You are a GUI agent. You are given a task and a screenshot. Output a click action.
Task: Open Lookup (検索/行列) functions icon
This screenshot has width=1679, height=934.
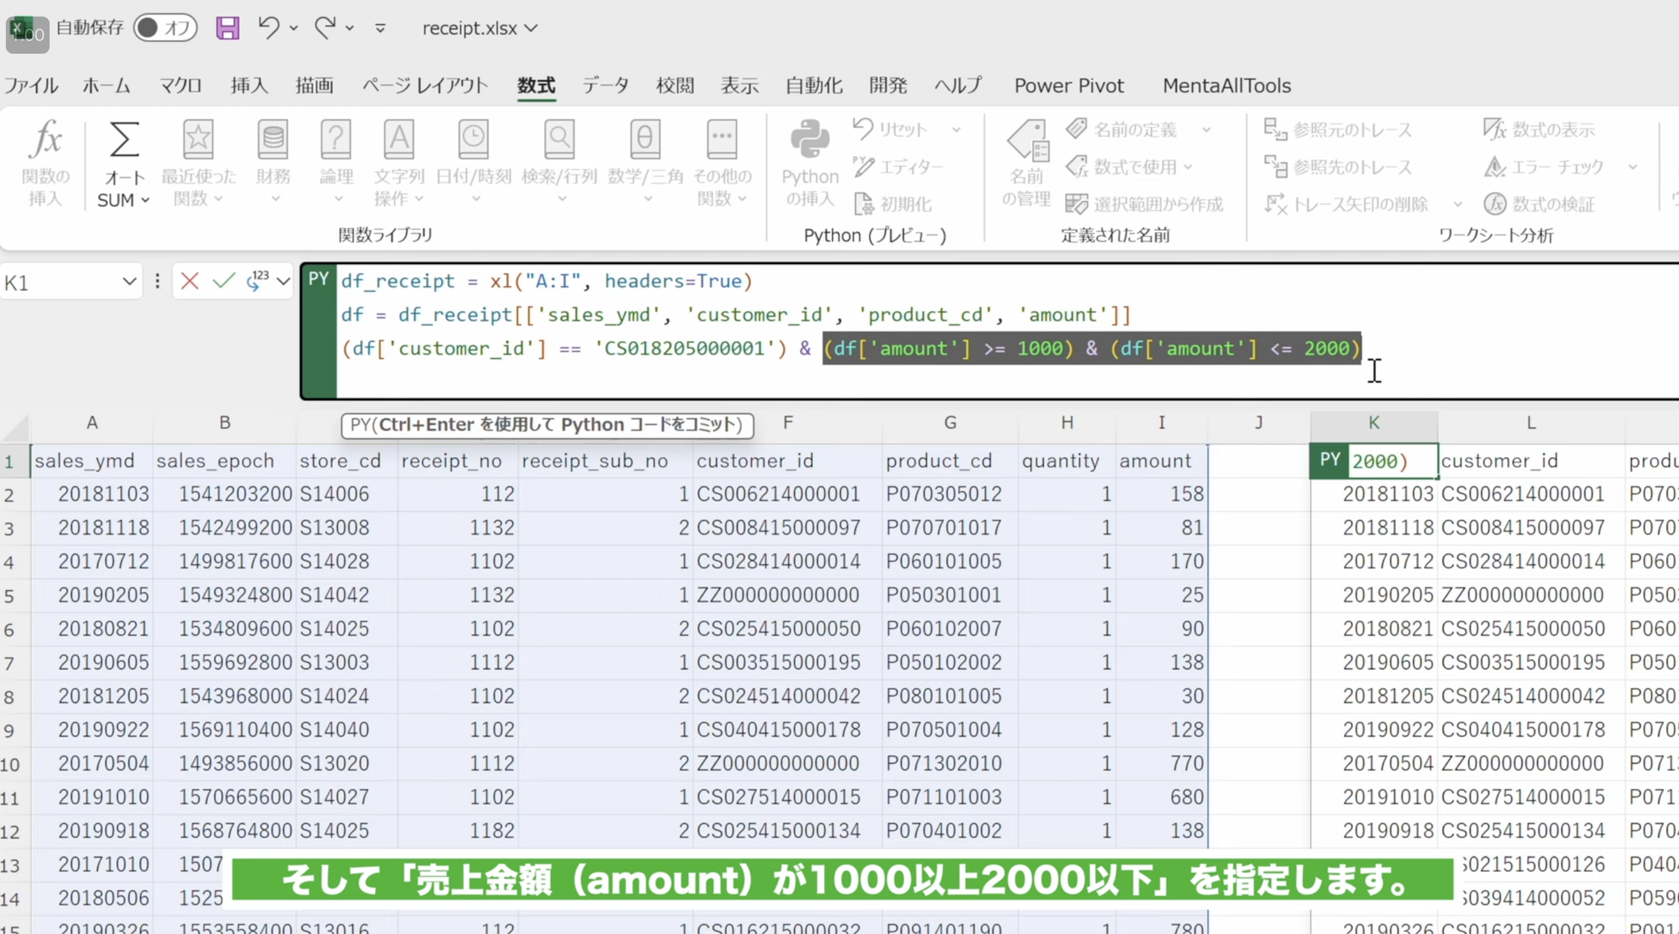[559, 139]
